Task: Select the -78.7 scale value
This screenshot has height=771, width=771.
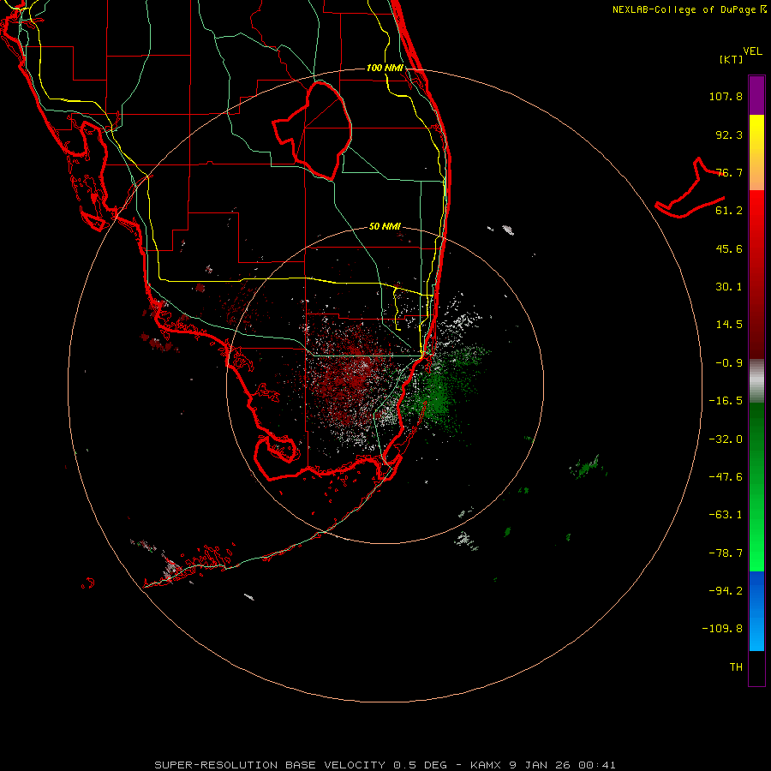Action: pos(726,553)
